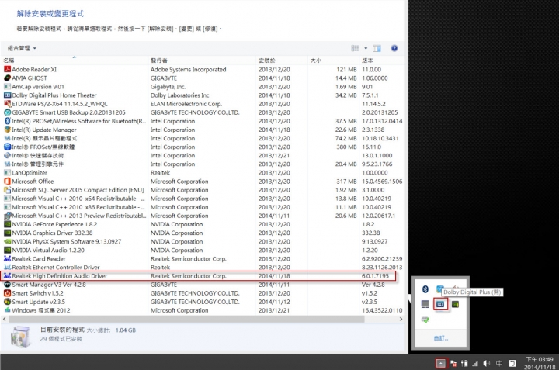Switch input method via 中 indicator
559x370 pixels.
pos(499,363)
